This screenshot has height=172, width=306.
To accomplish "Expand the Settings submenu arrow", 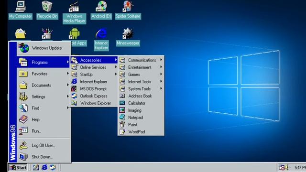I will [x=68, y=97].
